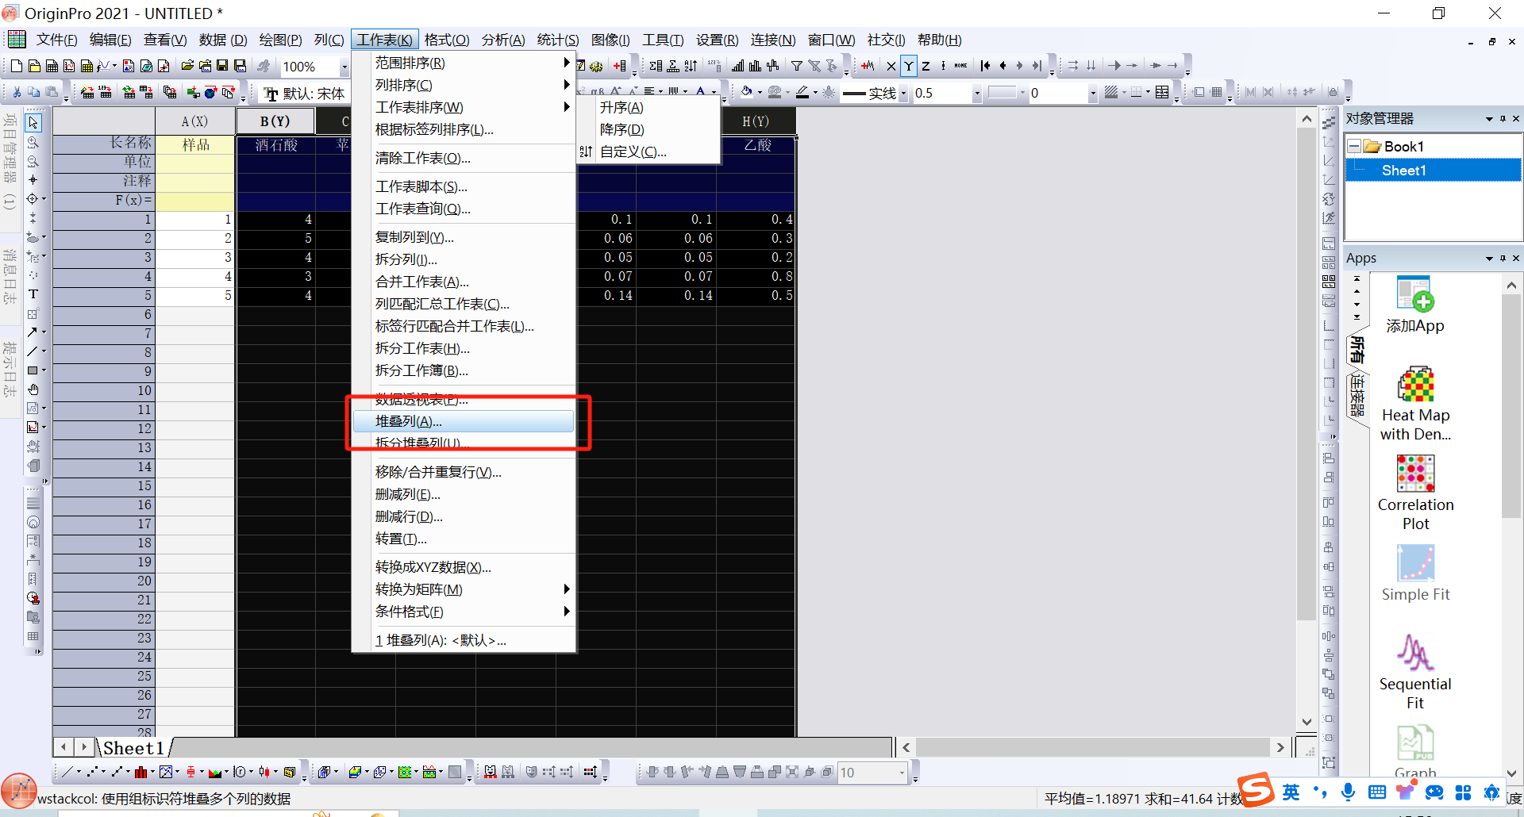Open the 100% zoom level dropdown
1524x817 pixels.
(x=344, y=67)
